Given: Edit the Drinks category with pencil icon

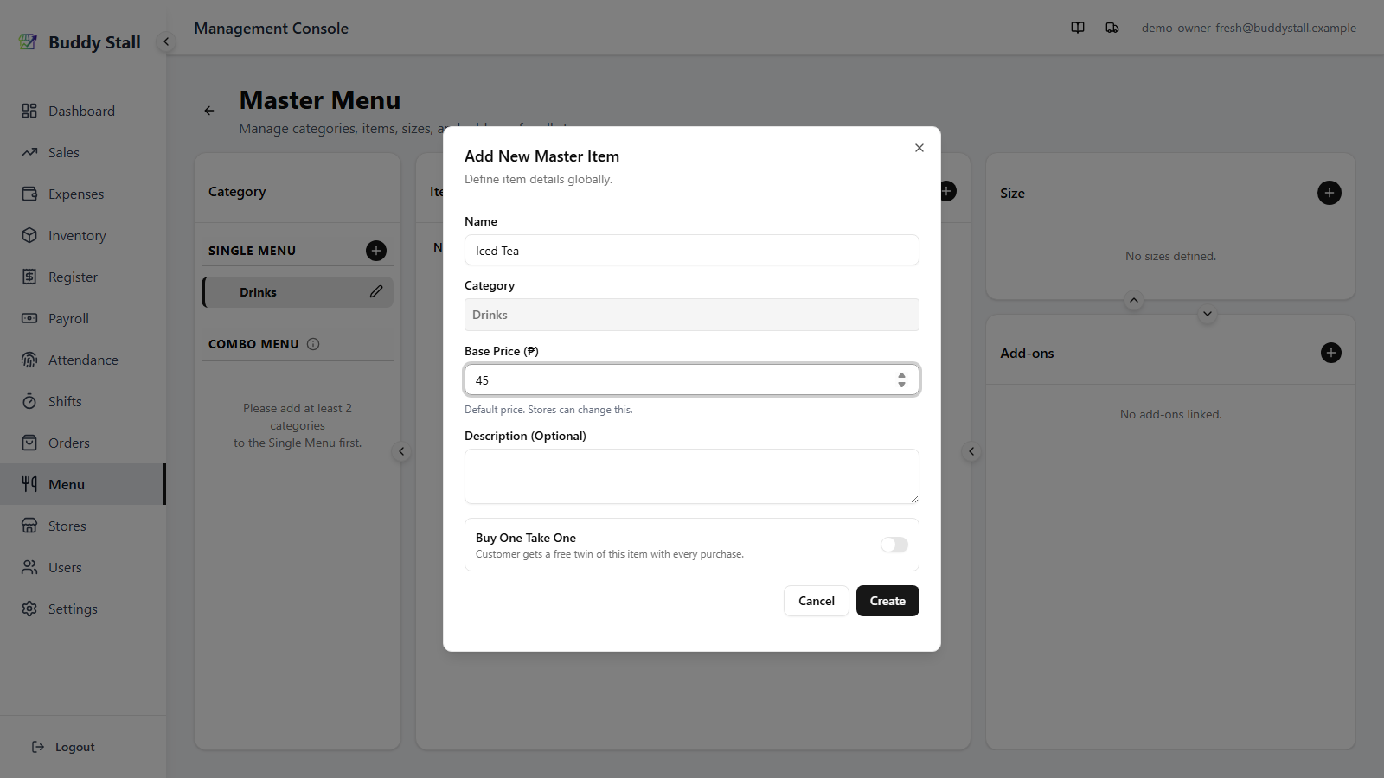Looking at the screenshot, I should (376, 292).
